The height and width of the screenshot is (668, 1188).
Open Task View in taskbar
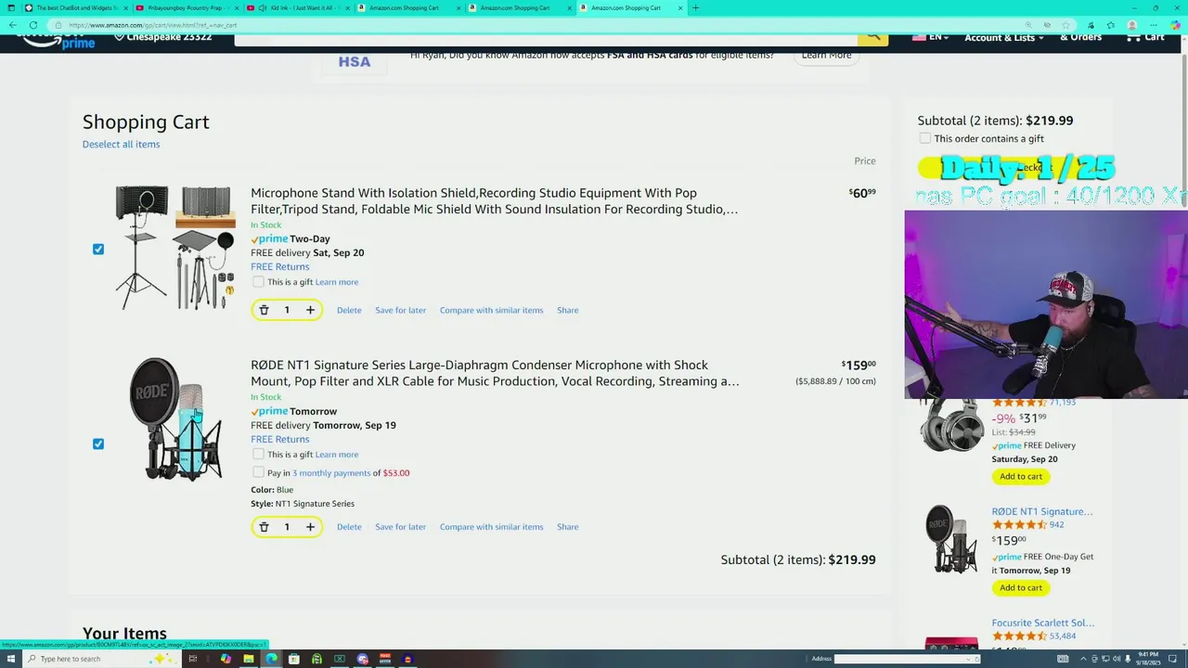pyautogui.click(x=193, y=659)
